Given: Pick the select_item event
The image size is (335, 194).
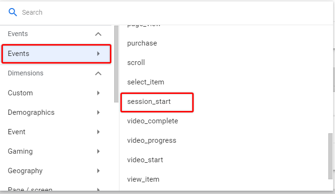Looking at the screenshot, I should pos(146,82).
